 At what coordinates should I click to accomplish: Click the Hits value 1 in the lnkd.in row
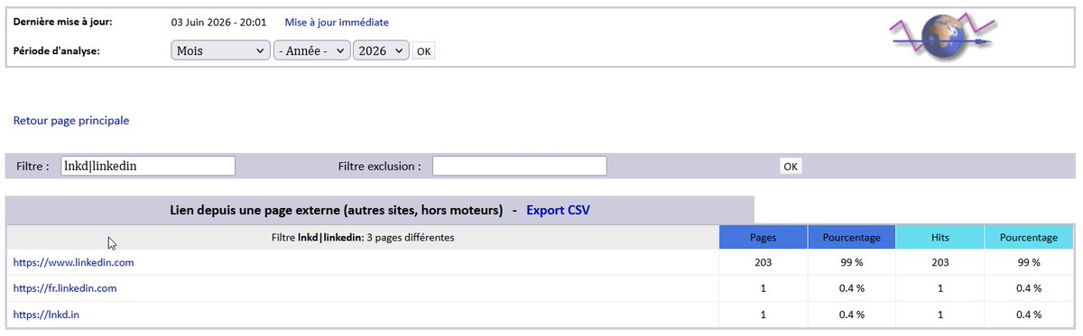(x=940, y=314)
